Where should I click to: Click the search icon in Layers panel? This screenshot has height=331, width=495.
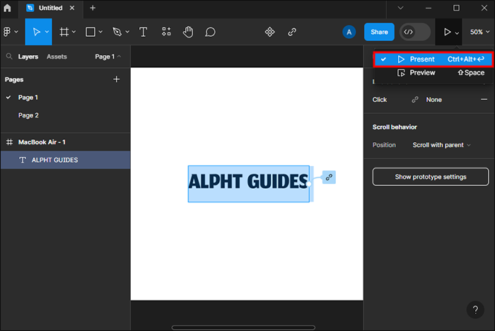coord(9,57)
